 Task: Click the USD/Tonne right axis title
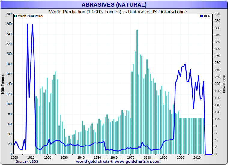pyautogui.click(x=224, y=84)
